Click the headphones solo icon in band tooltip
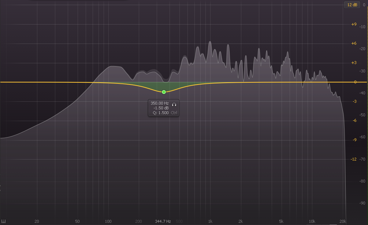Viewport: 368px width, 225px height. pyautogui.click(x=174, y=104)
